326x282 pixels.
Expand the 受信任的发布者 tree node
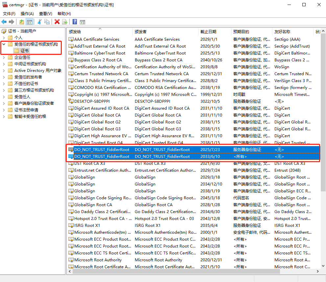4,77
